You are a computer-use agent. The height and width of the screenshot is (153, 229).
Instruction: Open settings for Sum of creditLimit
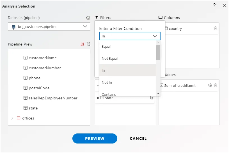tap(210, 85)
